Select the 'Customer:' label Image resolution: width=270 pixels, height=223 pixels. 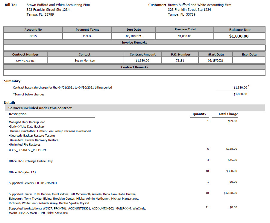coord(157,5)
